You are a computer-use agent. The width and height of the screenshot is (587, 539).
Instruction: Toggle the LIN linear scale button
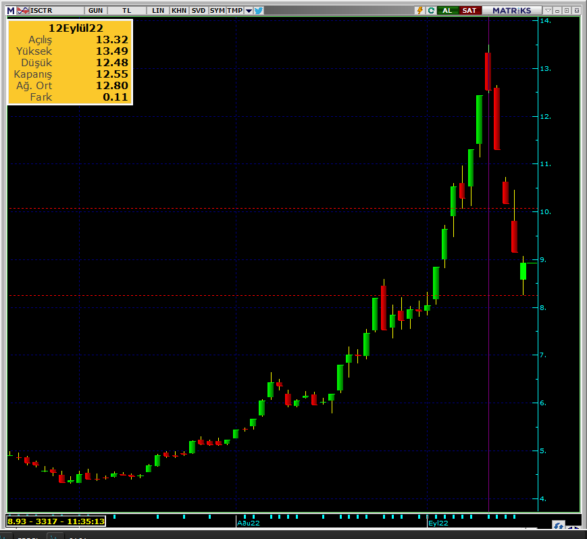(158, 11)
